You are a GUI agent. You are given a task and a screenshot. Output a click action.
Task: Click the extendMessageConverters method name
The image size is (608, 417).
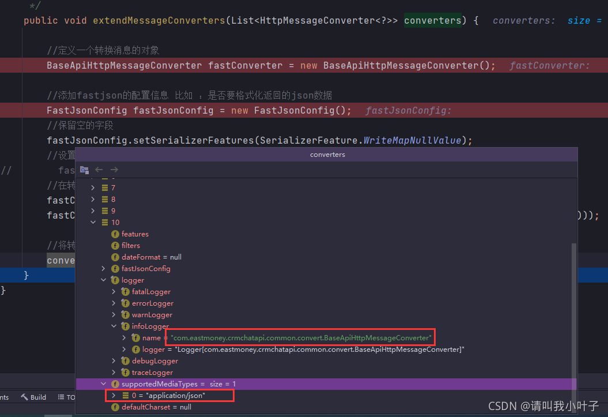click(x=159, y=20)
